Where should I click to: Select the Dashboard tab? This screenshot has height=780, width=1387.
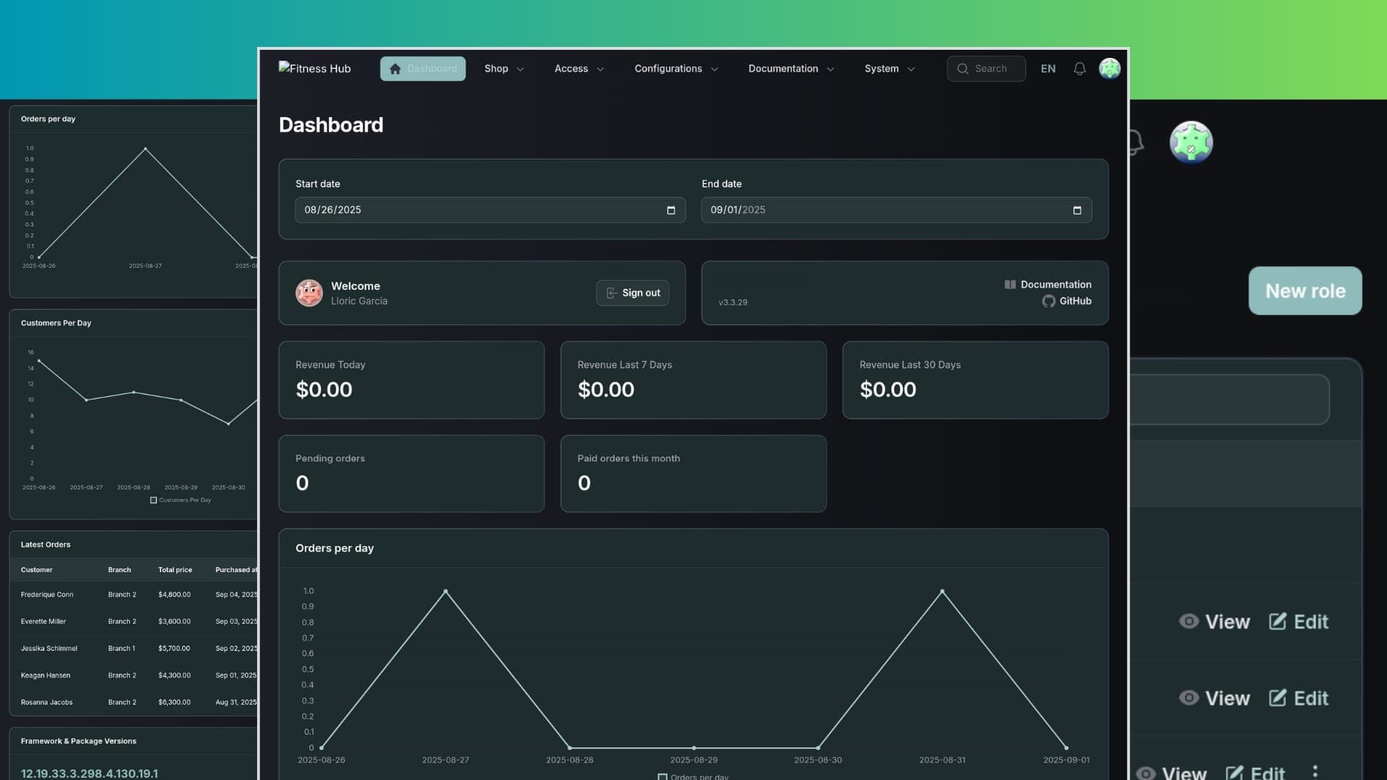(x=423, y=69)
